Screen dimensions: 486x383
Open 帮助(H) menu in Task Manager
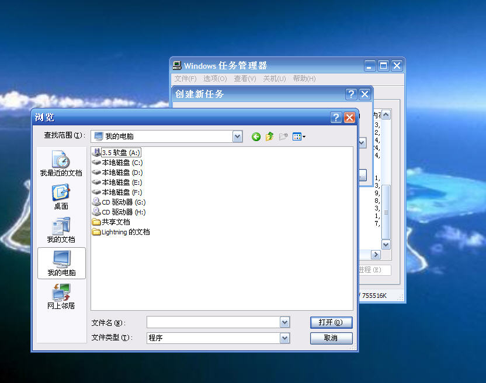(304, 79)
